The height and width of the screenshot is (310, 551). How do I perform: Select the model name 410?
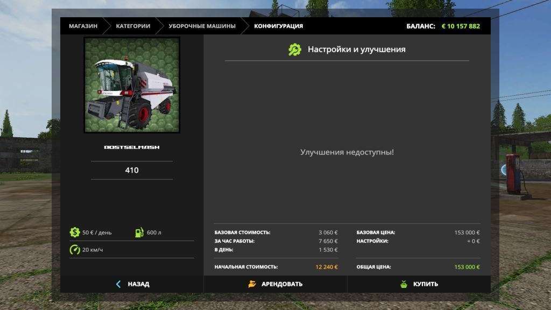click(x=132, y=170)
